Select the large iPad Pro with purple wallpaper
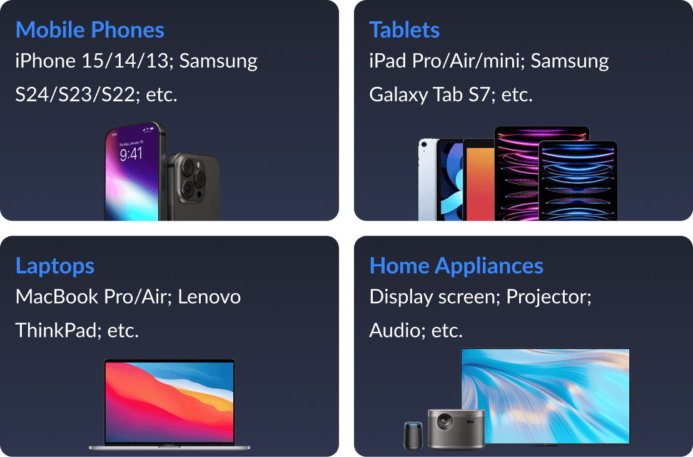This screenshot has height=457, width=693. click(x=517, y=173)
